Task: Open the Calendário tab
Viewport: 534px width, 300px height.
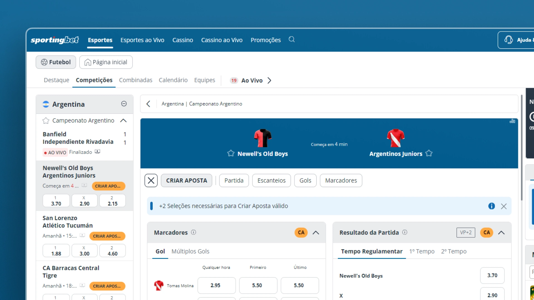Action: [173, 80]
